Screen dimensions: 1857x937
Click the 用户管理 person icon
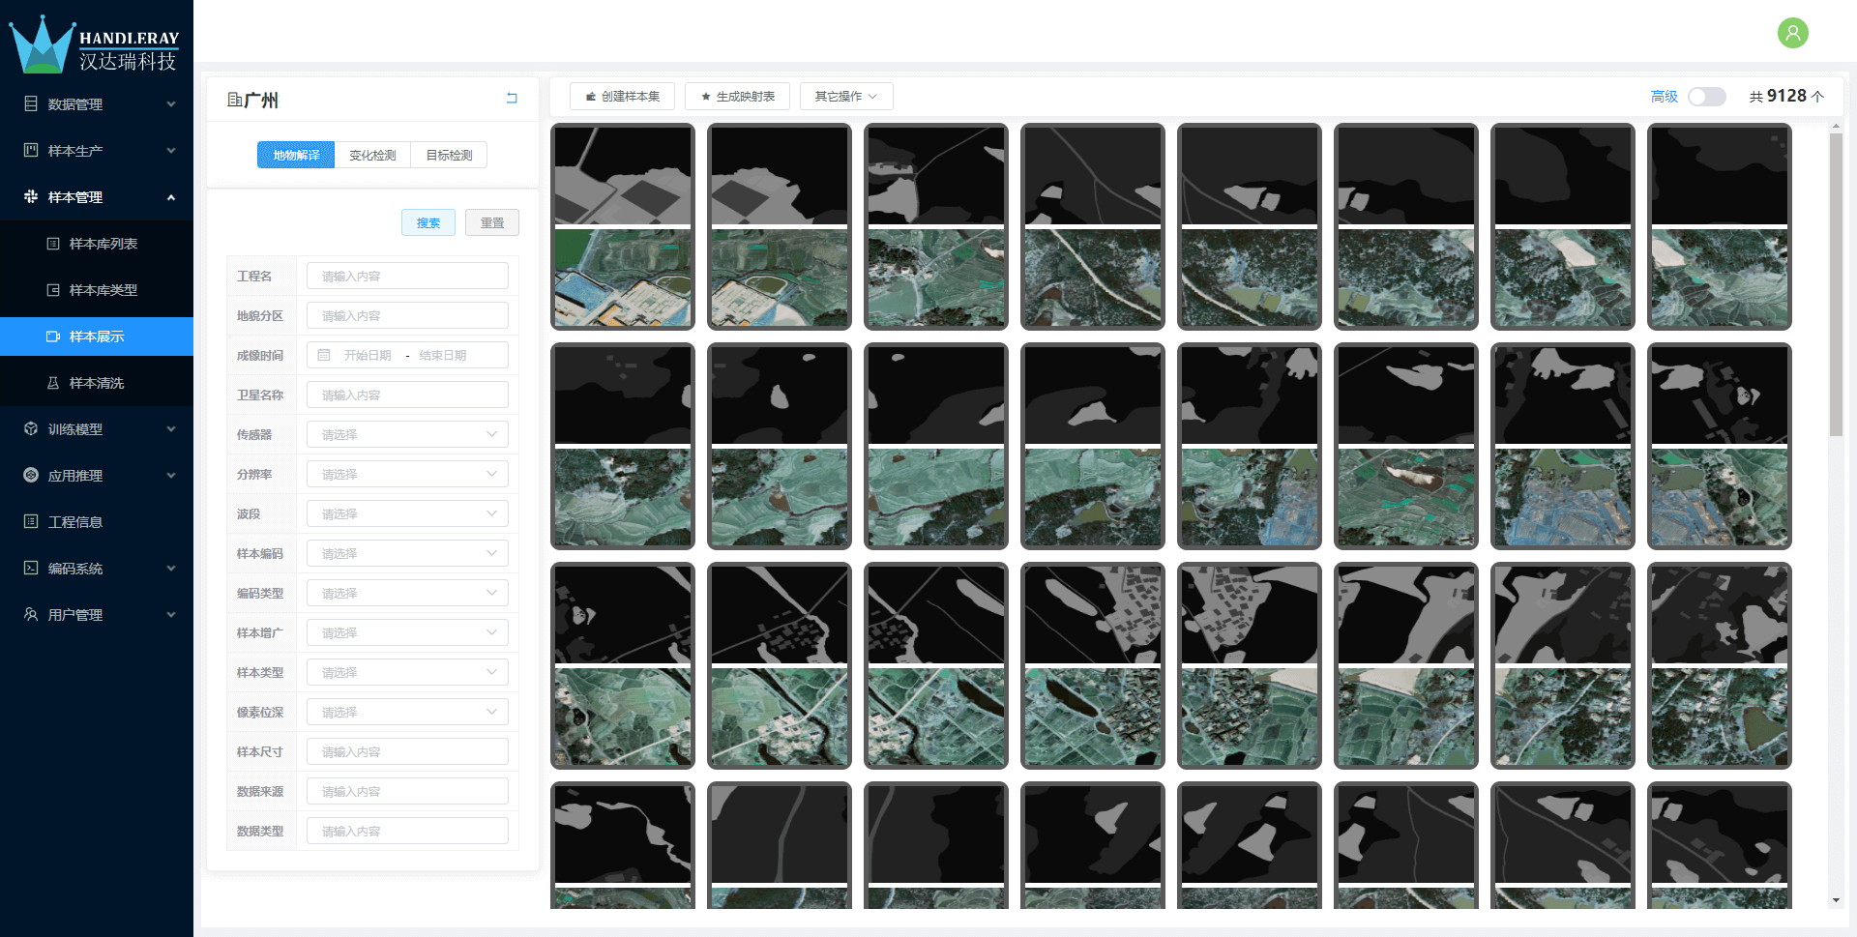(31, 614)
